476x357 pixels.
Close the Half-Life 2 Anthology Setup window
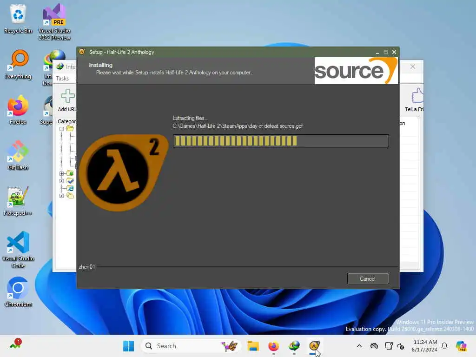point(394,52)
